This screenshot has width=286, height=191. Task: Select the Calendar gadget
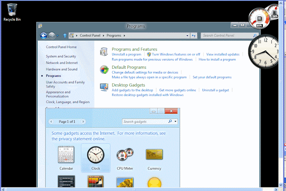coord(66,158)
